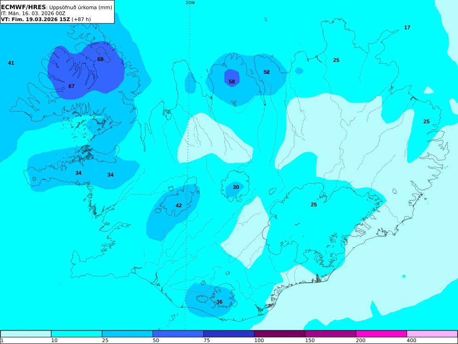Click the legend tick label '400'
The image size is (458, 344).
[x=412, y=340]
